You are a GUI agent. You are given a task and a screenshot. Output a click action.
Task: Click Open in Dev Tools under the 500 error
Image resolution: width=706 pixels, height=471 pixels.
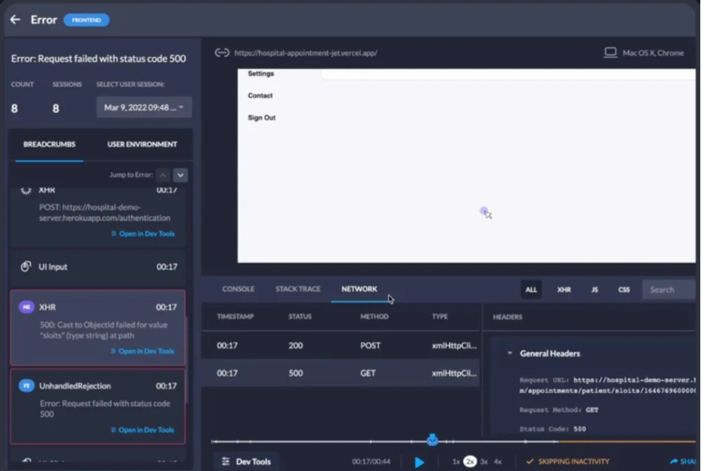click(x=146, y=351)
